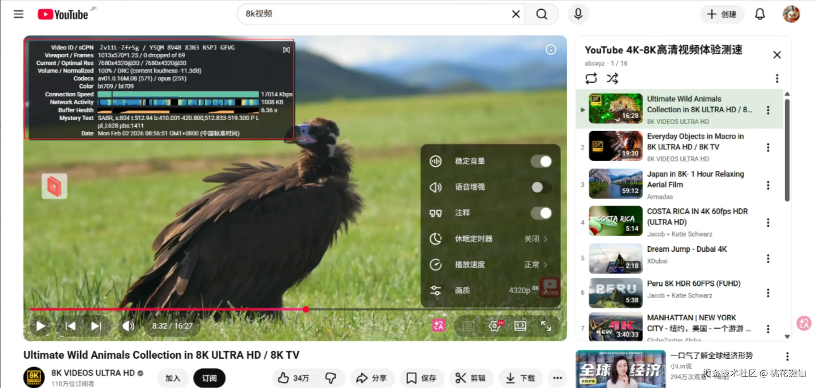Open the account avatar menu

(x=791, y=14)
